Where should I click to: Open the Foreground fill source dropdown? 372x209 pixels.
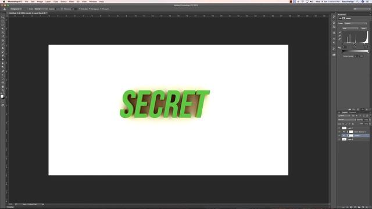16,9
